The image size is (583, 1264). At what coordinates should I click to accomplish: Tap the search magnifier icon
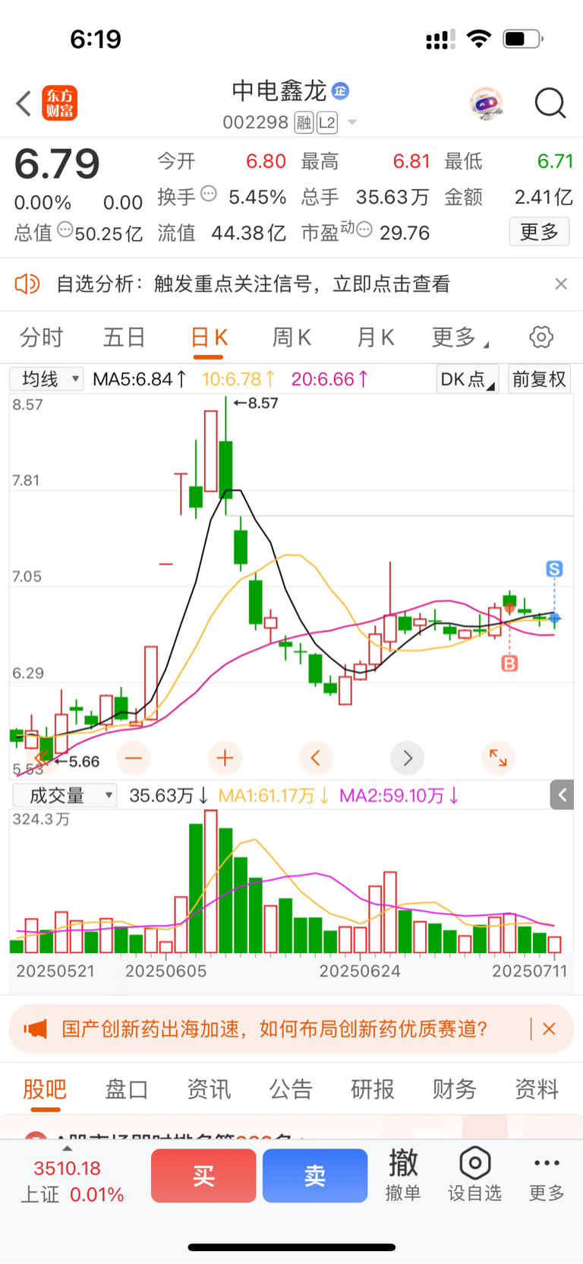click(x=550, y=103)
